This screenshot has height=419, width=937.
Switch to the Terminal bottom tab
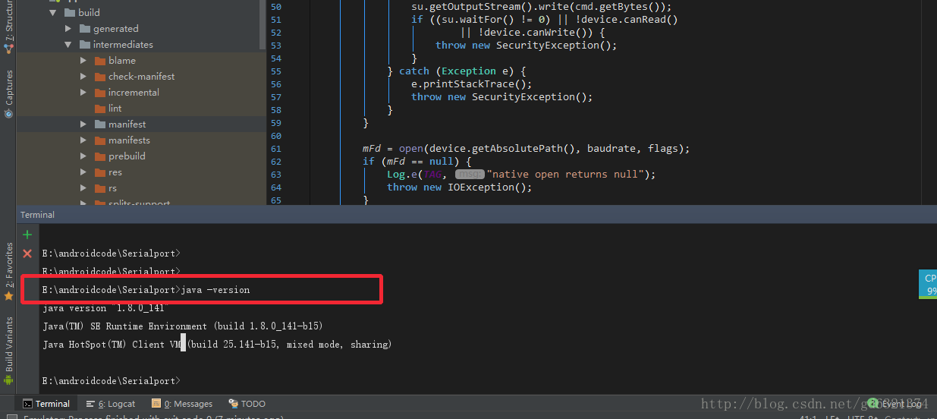[x=46, y=404]
